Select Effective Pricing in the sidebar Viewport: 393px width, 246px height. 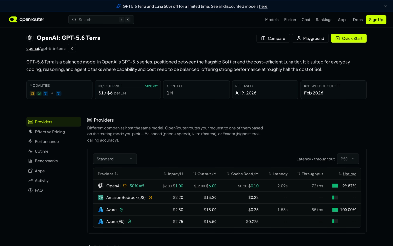(53, 132)
